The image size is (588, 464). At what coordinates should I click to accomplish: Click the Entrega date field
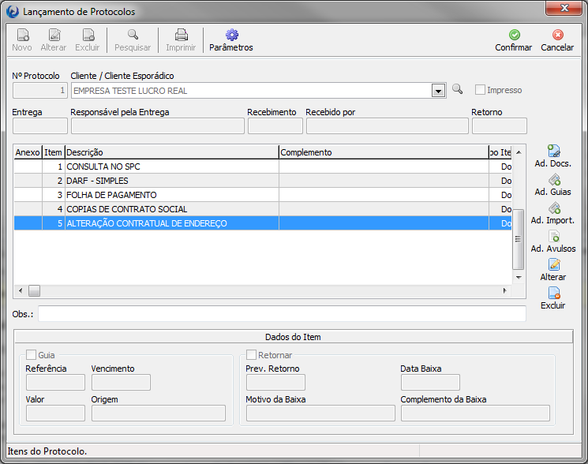coord(40,126)
